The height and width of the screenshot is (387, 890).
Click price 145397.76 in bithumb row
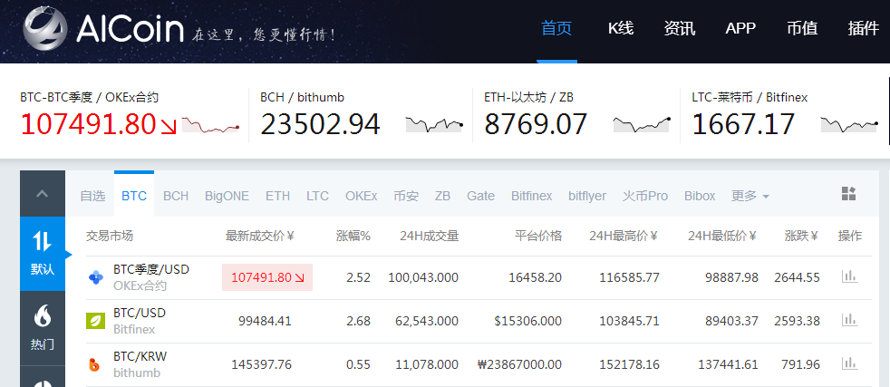(262, 364)
